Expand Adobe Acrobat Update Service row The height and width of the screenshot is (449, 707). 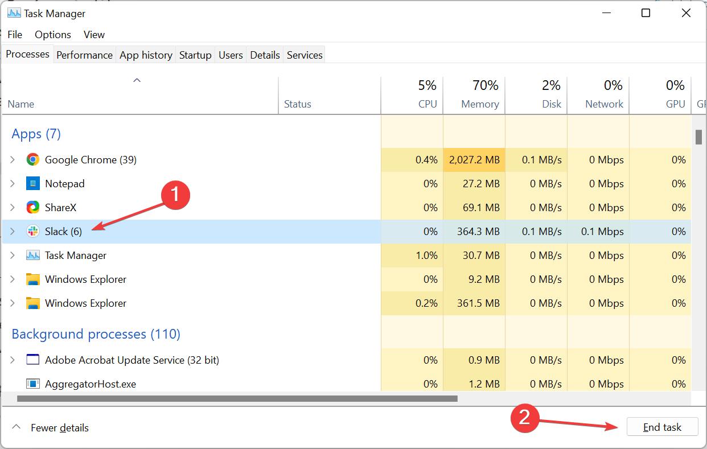point(13,360)
